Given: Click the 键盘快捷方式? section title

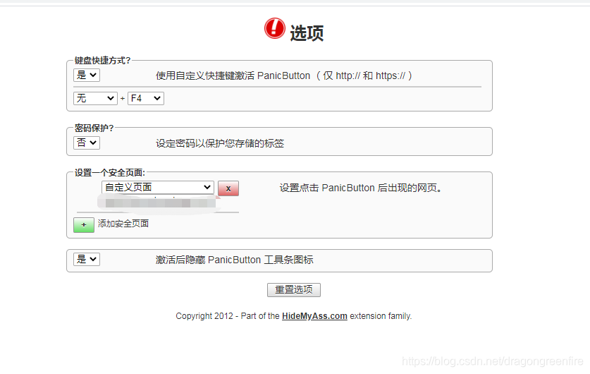Looking at the screenshot, I should (x=102, y=60).
